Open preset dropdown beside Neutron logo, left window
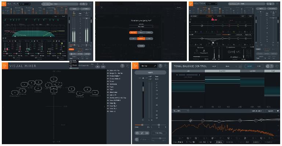This screenshot has width=282, height=146. point(25,4)
